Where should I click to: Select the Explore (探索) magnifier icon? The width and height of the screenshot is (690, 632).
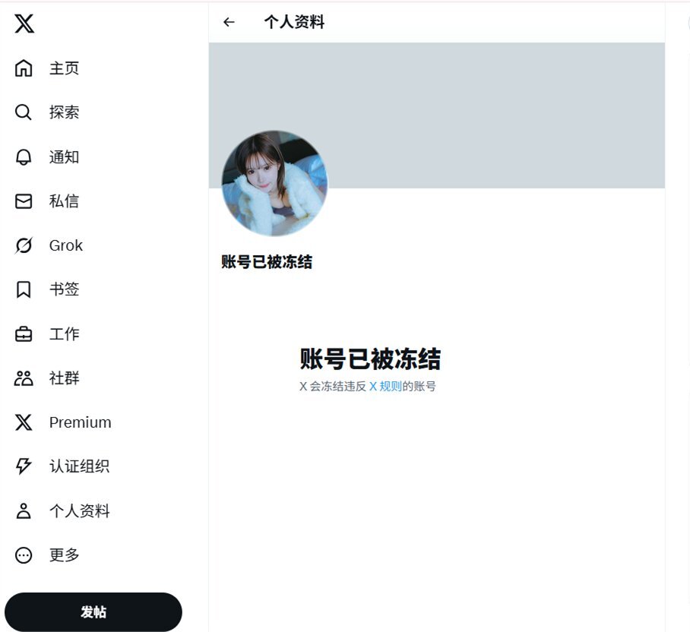pyautogui.click(x=24, y=112)
